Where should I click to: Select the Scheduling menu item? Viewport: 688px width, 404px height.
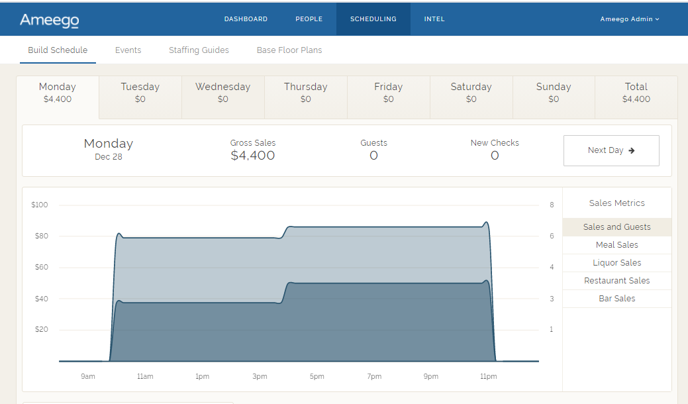coord(373,19)
